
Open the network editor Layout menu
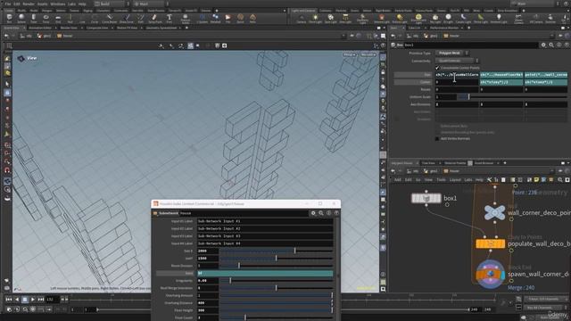click(x=455, y=180)
